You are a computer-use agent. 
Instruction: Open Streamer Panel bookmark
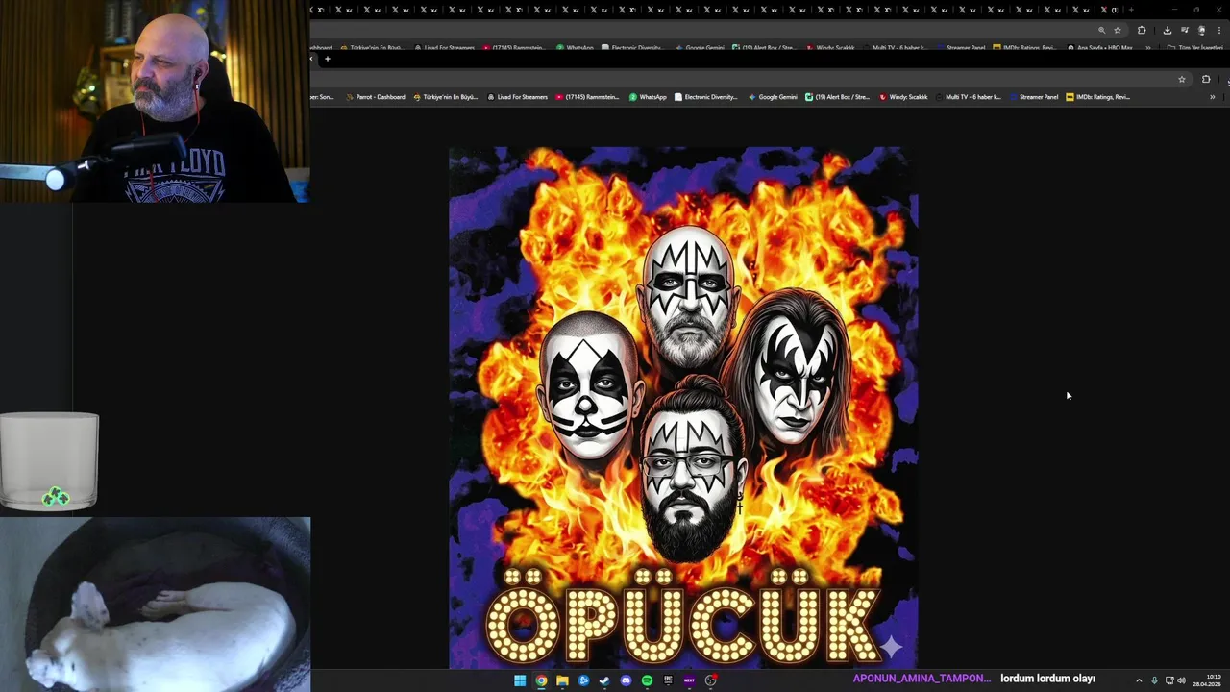click(x=1033, y=97)
